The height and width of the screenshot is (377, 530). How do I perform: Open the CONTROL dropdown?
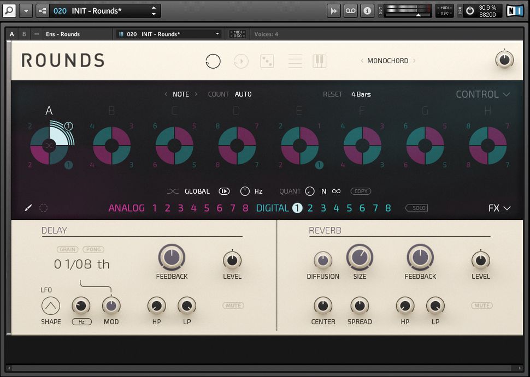click(x=483, y=94)
